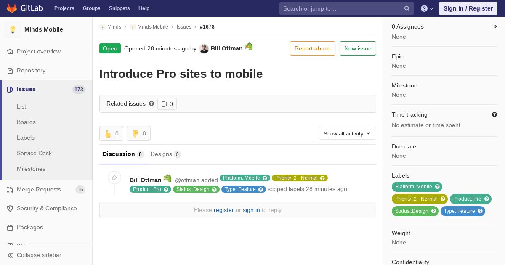Switch to the Discussion tab
The image size is (505, 265).
(x=123, y=154)
